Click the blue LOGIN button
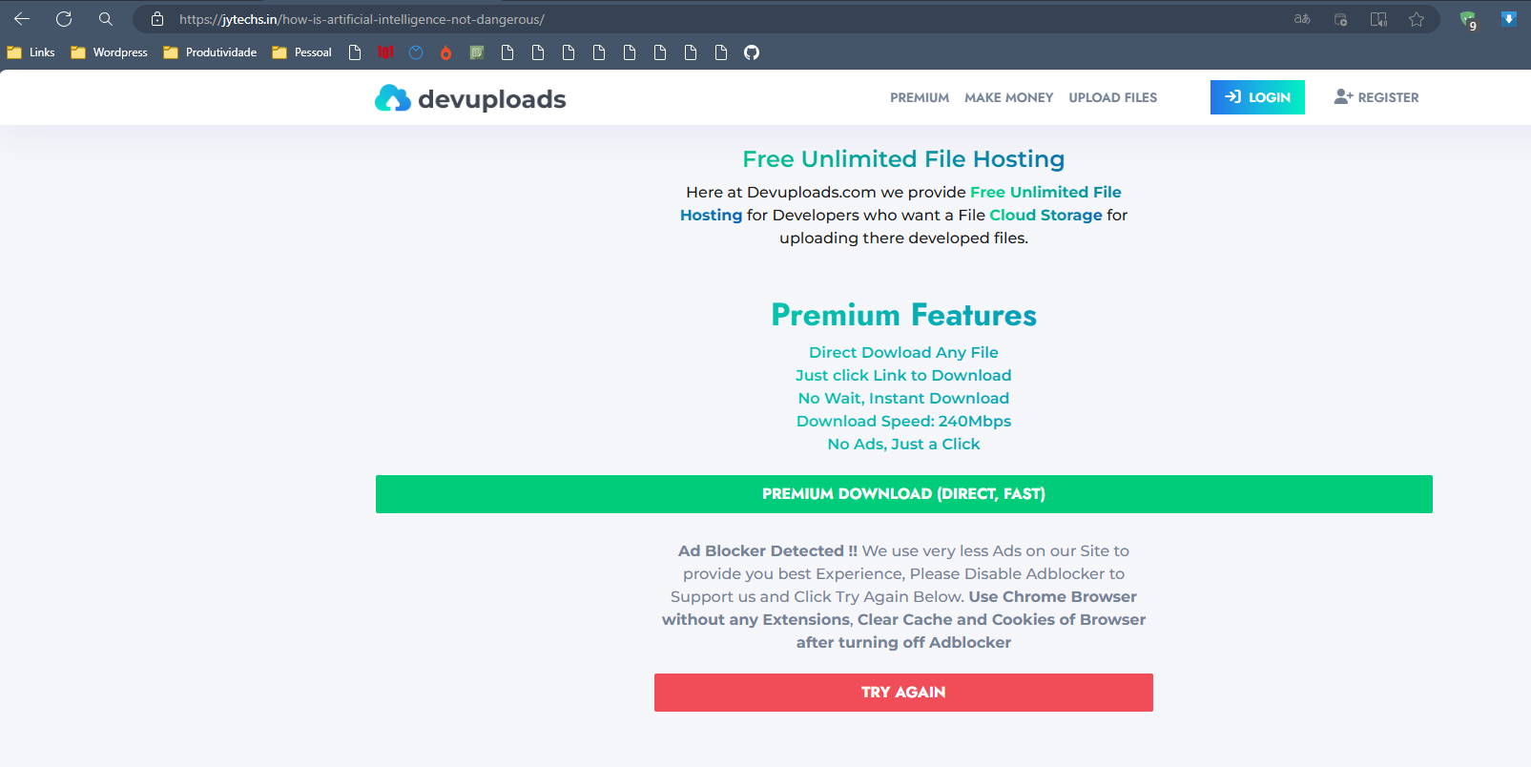 click(1256, 97)
